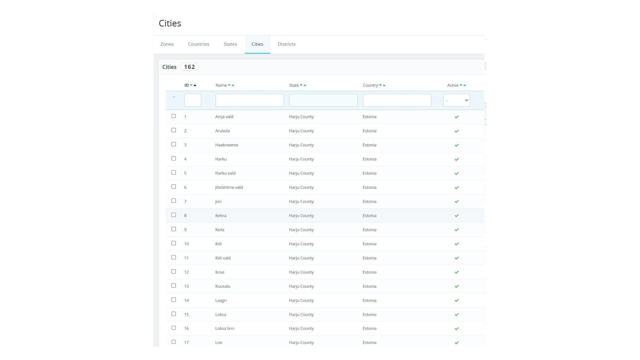
Task: Sort Name column ascending arrow
Action: [233, 85]
